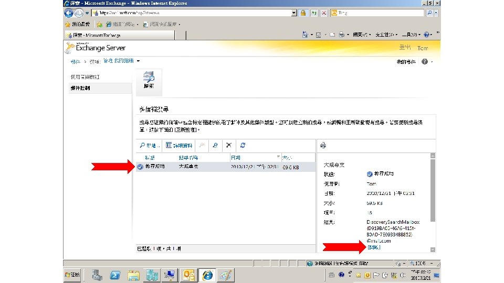This screenshot has height=283, width=504.
Task: Run search with the magnifier button
Action: tap(429, 13)
